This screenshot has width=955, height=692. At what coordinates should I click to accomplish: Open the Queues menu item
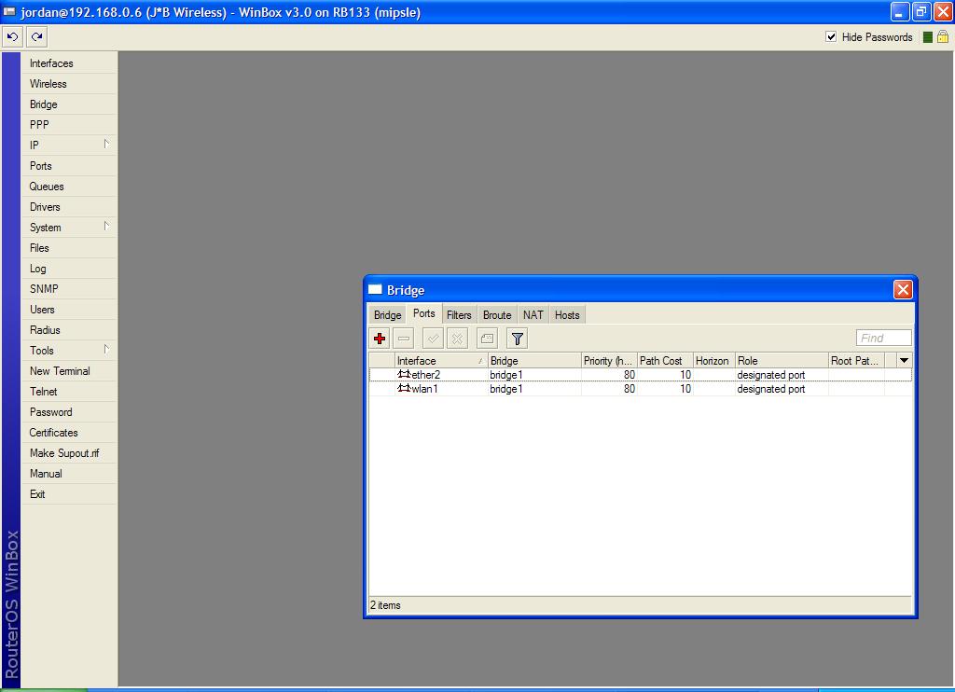[68, 187]
